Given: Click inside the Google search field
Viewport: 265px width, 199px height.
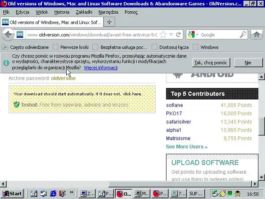Looking at the screenshot, I should (x=219, y=35).
